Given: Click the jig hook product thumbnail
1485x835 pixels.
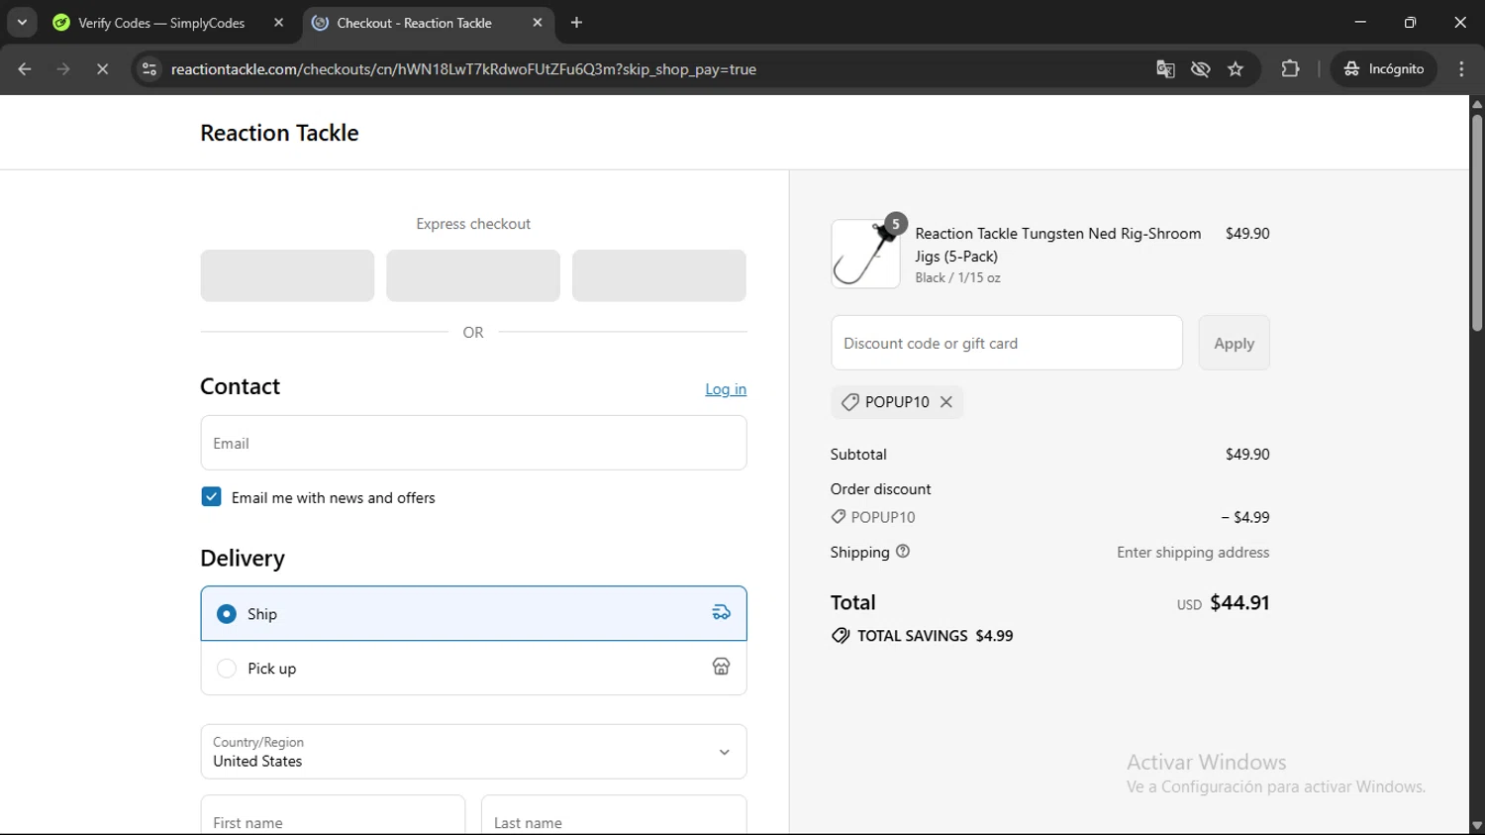Looking at the screenshot, I should tap(865, 254).
